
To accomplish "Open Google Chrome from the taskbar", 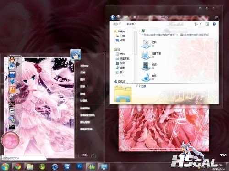I will [18, 167].
